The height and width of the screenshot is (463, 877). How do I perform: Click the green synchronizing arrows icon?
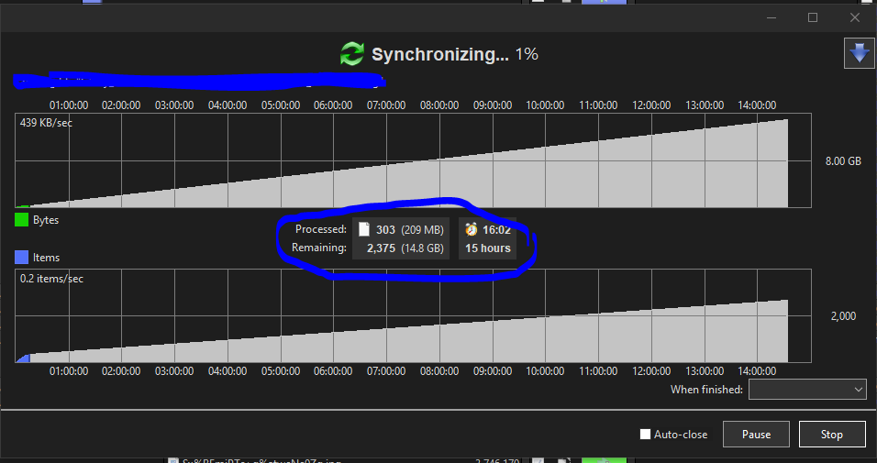351,54
